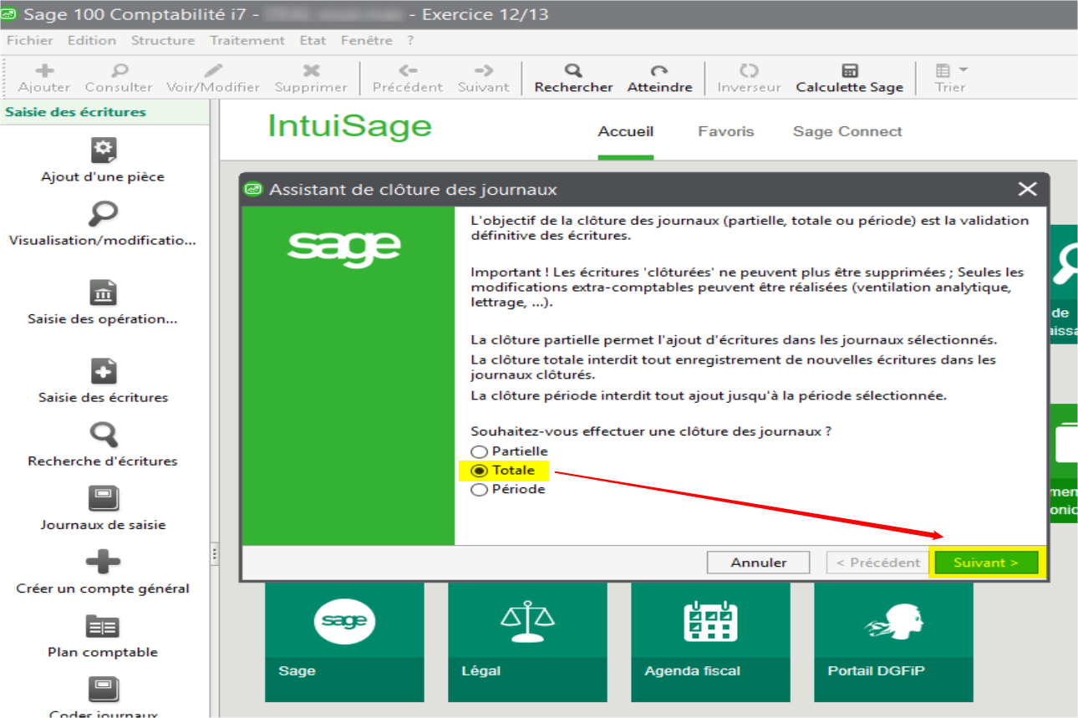Open the Structure menu
The width and height of the screenshot is (1078, 718).
coord(162,40)
